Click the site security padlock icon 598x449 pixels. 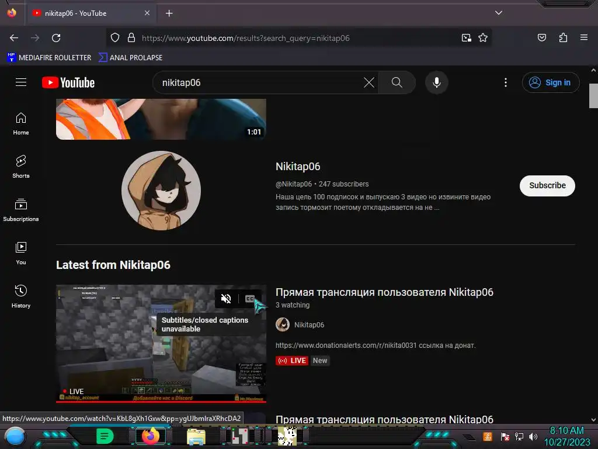click(x=131, y=38)
